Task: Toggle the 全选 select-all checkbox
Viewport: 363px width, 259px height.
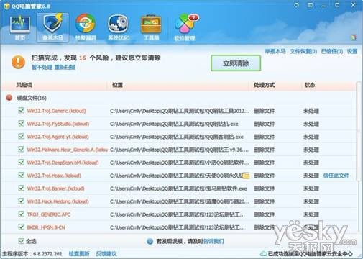Action: coord(22,241)
